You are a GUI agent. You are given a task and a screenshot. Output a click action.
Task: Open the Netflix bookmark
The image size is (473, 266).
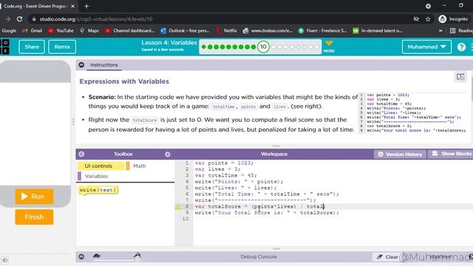pos(226,30)
